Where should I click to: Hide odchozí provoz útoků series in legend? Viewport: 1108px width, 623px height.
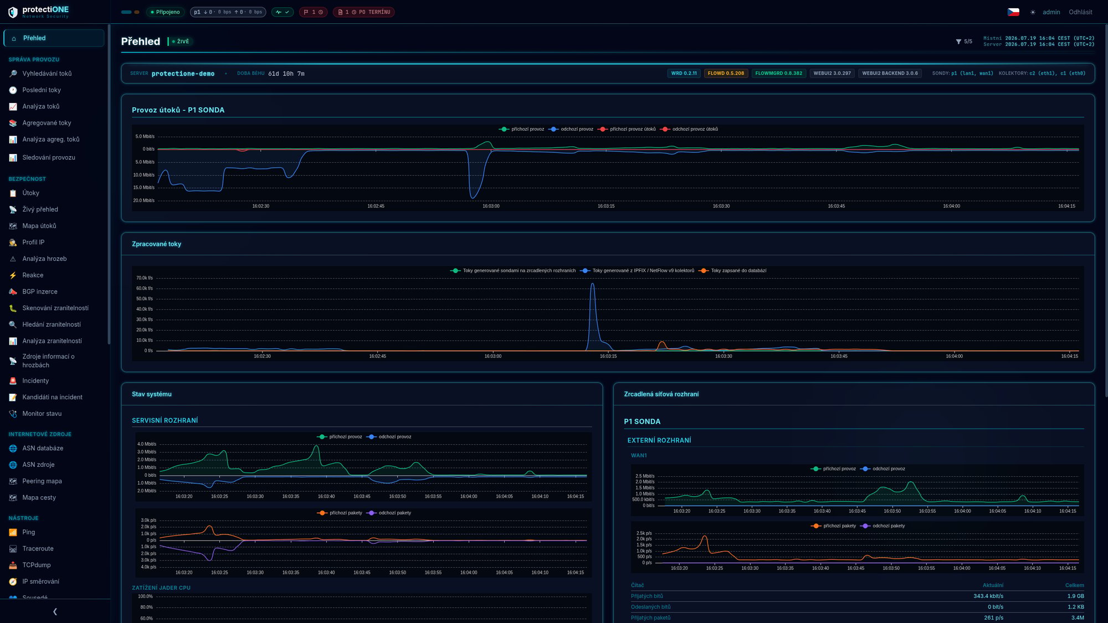(689, 129)
